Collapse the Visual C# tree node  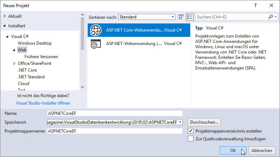click(7, 37)
